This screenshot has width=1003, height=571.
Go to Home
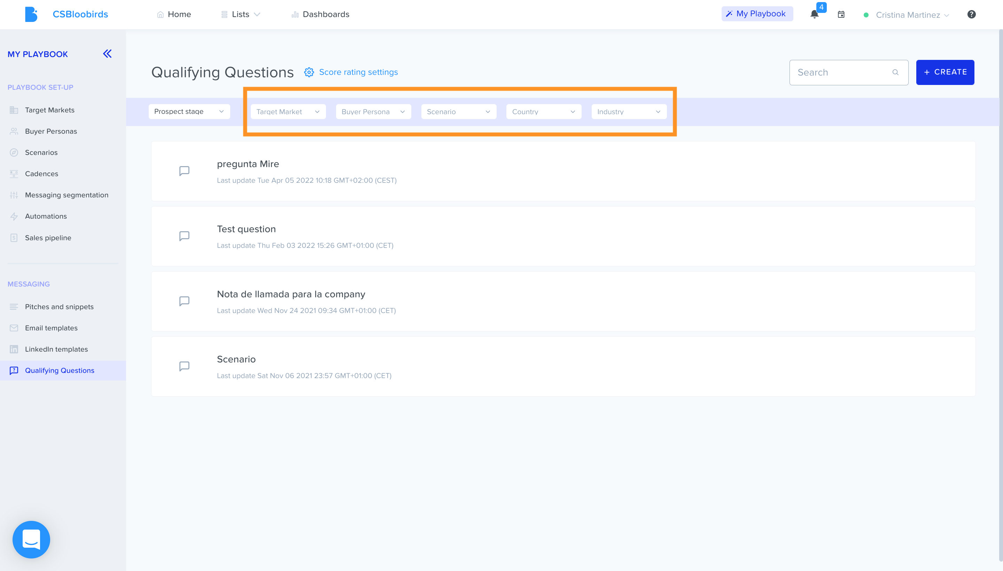174,15
